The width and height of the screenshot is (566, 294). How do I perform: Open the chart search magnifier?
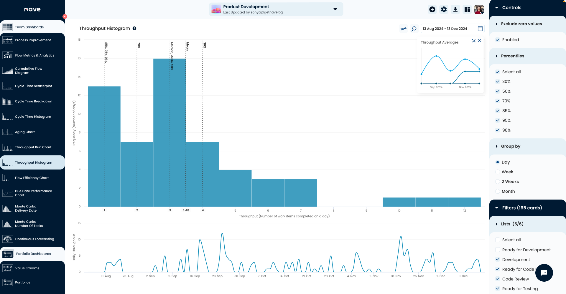[x=414, y=29]
